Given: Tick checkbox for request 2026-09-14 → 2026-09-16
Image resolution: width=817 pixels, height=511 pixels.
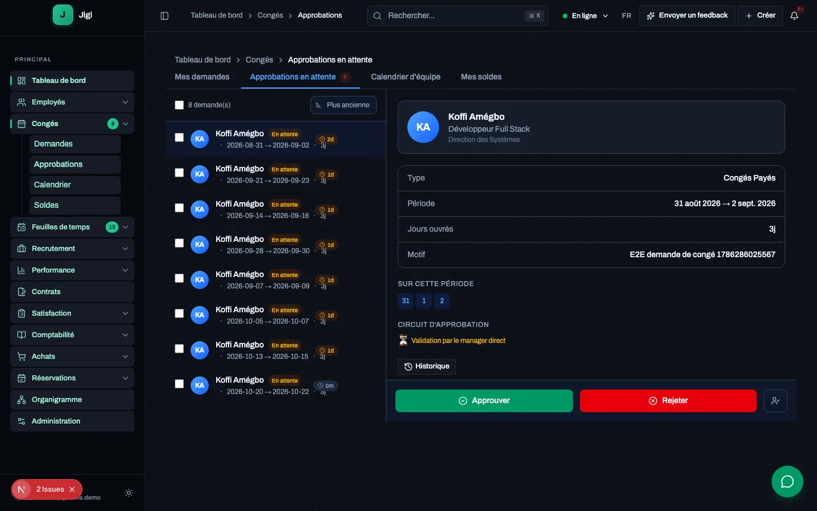Looking at the screenshot, I should 179,208.
